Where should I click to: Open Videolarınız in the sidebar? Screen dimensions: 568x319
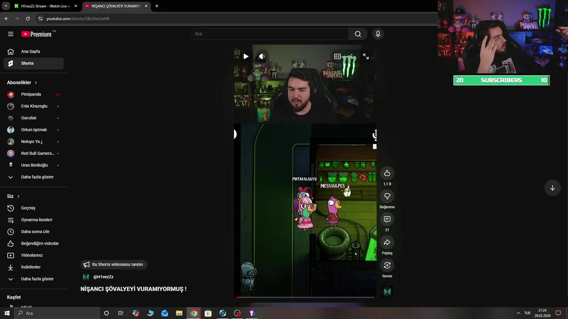pos(34,255)
